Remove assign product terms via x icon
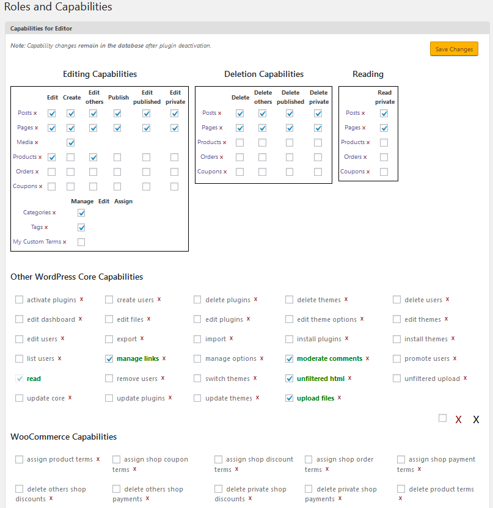The width and height of the screenshot is (493, 508). point(98,459)
